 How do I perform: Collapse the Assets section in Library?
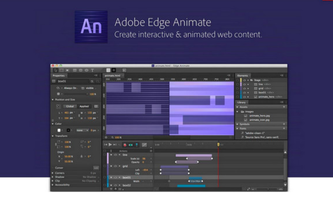(238, 107)
